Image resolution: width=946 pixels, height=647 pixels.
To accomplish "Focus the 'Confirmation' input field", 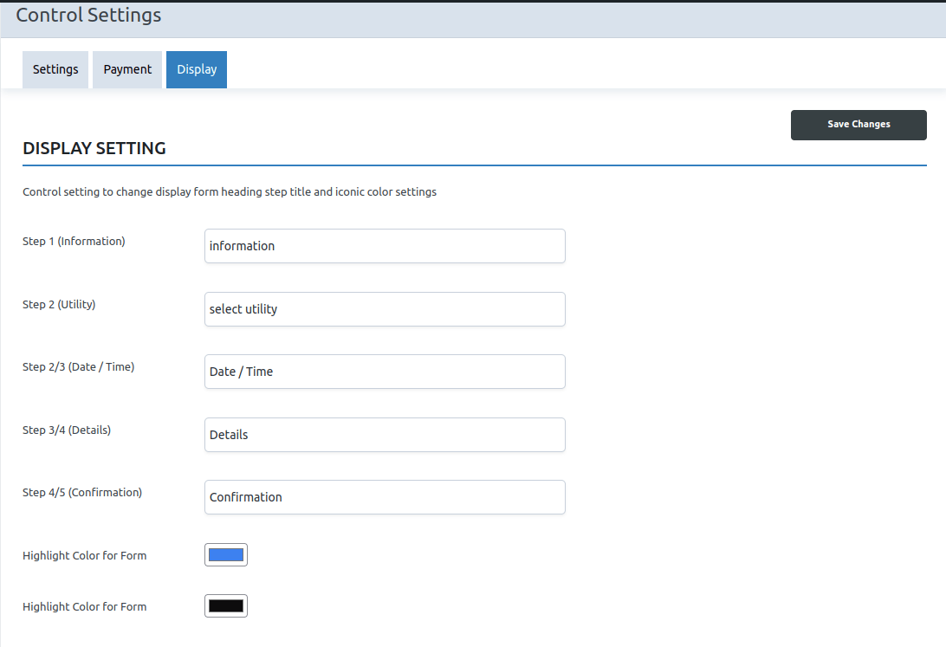I will tap(385, 497).
